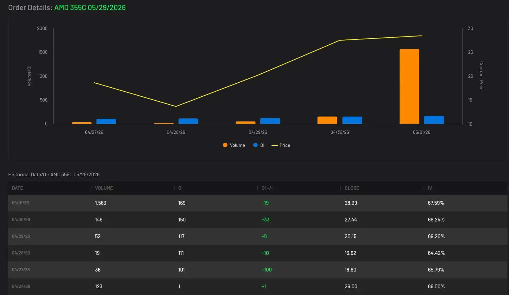This screenshot has width=509, height=295.
Task: Click OI value 117
Action: click(181, 236)
